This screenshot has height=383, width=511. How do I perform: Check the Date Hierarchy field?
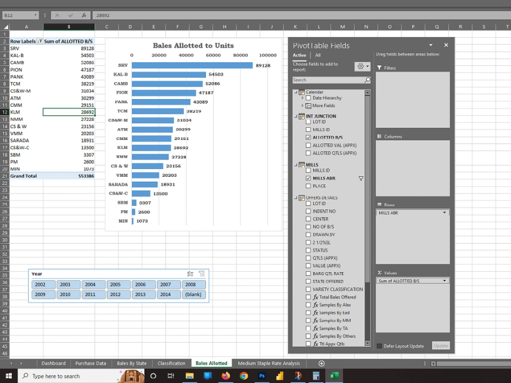click(308, 98)
